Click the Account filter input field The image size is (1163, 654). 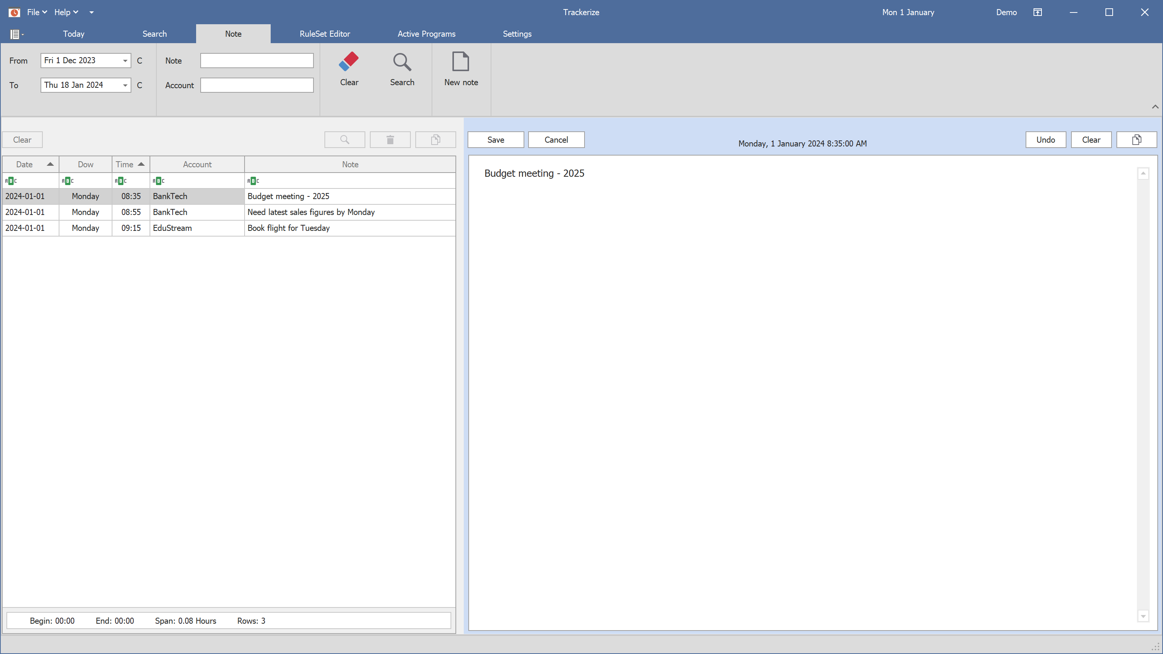256,85
